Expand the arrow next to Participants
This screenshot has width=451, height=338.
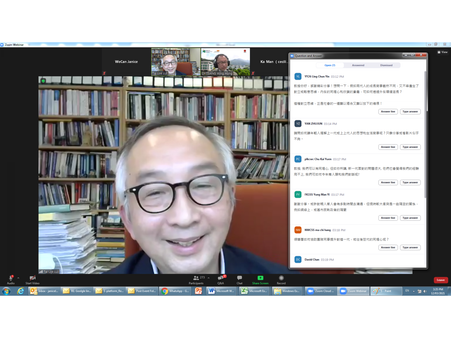click(209, 278)
